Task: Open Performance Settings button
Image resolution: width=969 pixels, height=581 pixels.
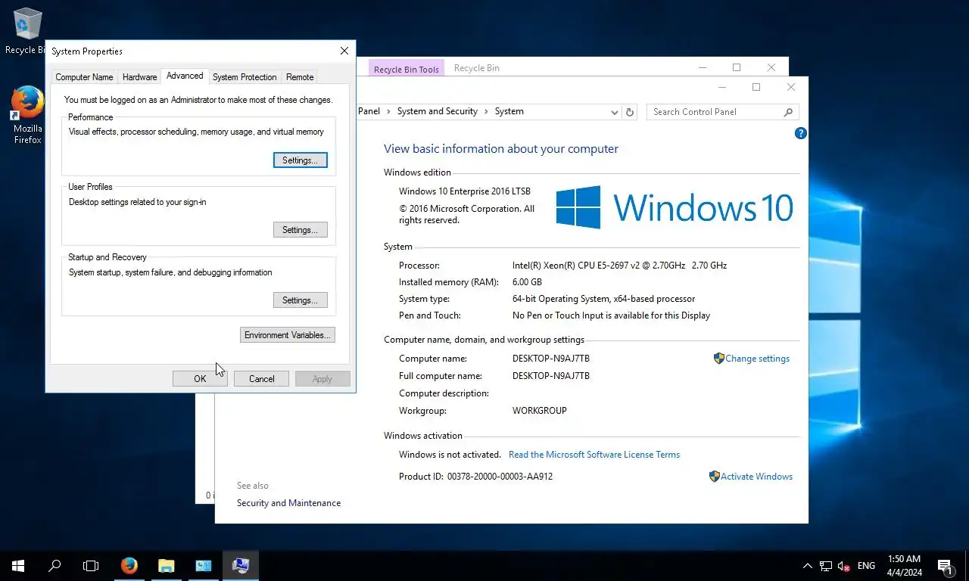Action: [300, 160]
